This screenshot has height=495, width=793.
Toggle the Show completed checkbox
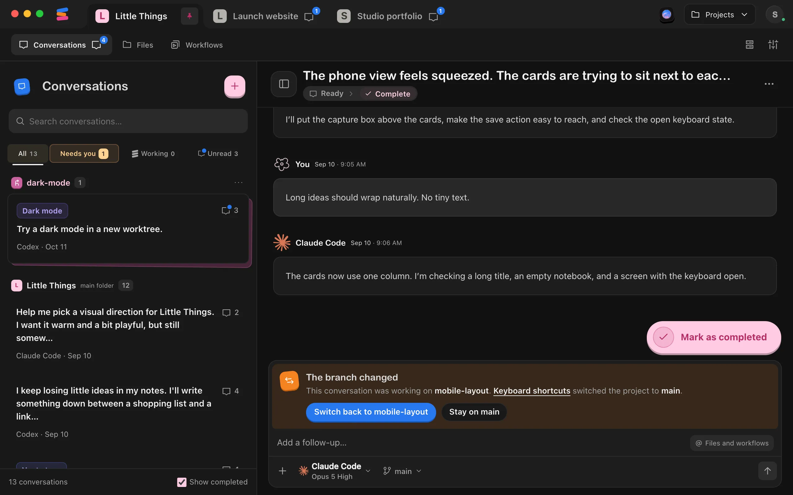click(x=182, y=482)
